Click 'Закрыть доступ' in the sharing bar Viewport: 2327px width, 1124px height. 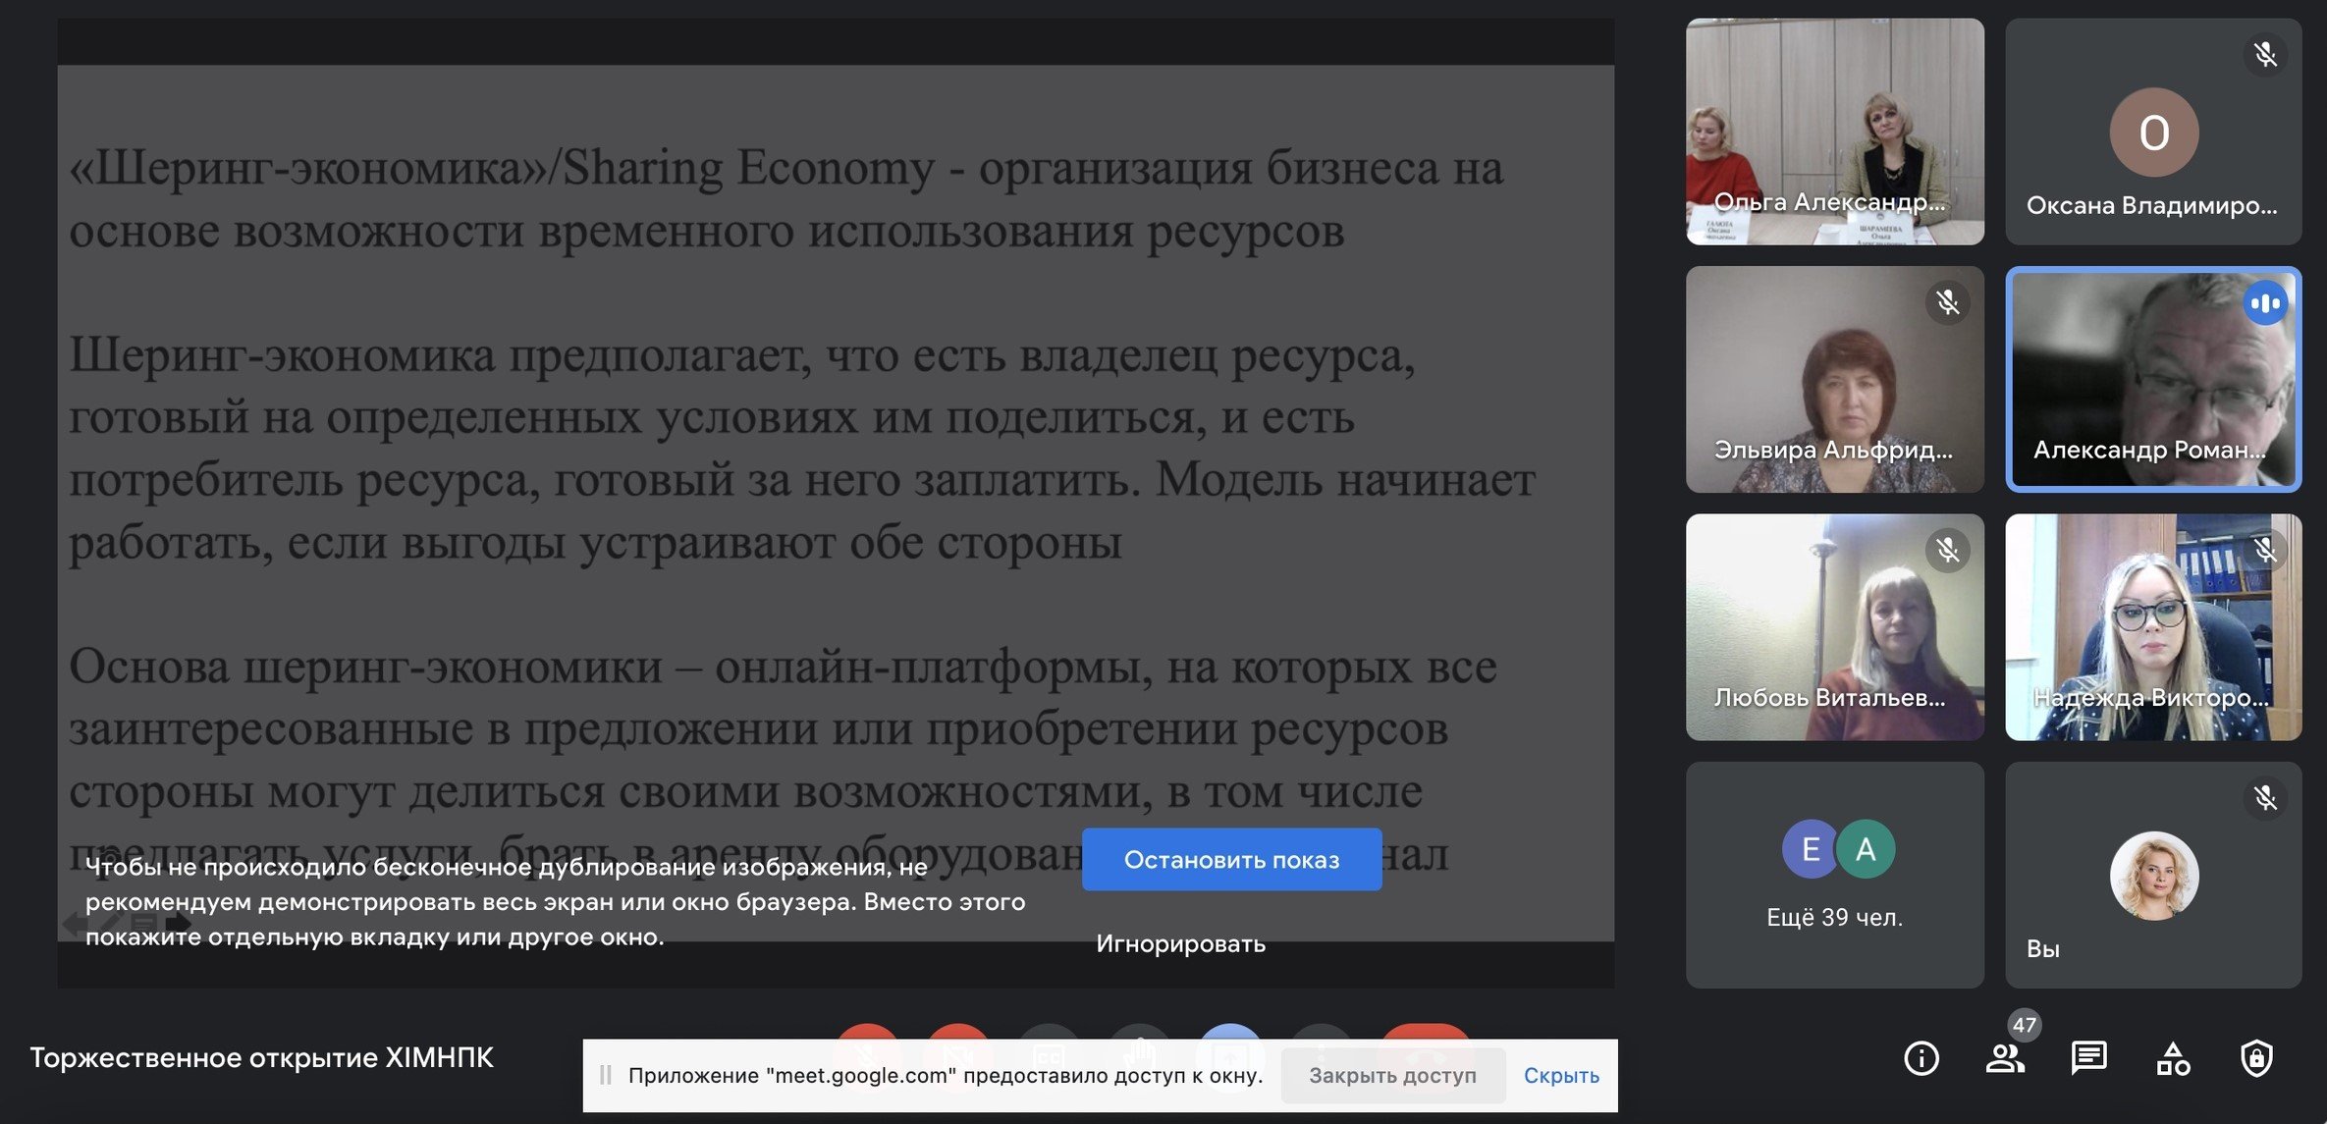pyautogui.click(x=1392, y=1075)
